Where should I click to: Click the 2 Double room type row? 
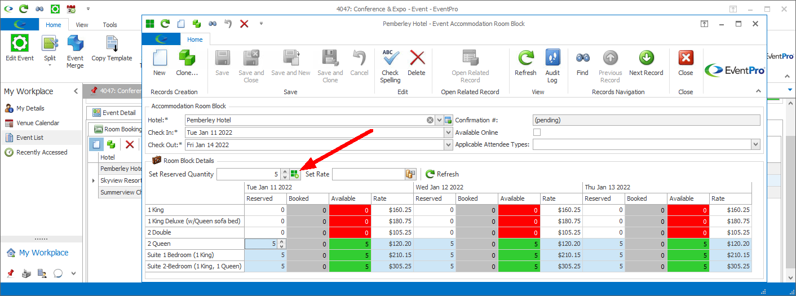194,232
